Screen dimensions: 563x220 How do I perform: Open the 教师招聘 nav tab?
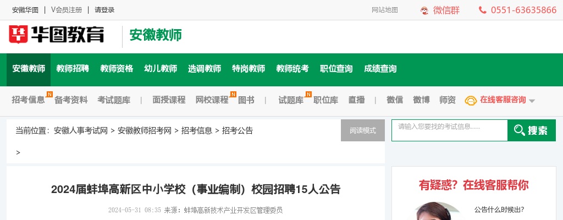click(x=73, y=69)
